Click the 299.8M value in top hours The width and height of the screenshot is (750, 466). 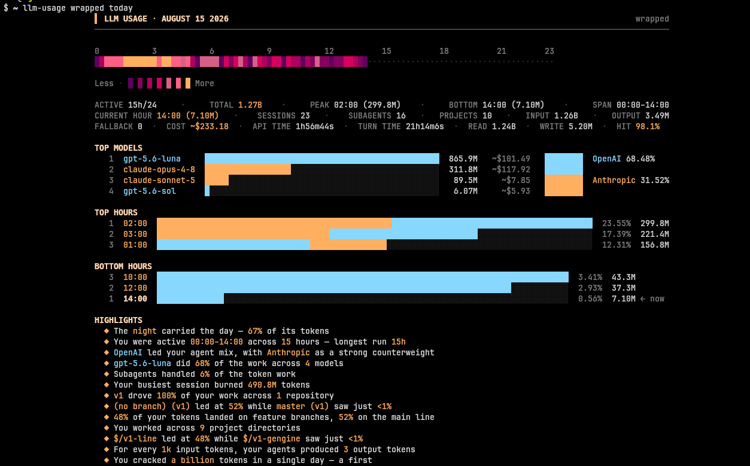click(655, 223)
